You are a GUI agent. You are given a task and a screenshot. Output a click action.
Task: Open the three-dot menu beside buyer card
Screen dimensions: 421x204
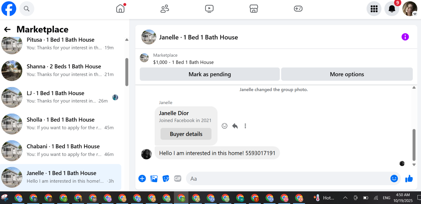pos(245,126)
